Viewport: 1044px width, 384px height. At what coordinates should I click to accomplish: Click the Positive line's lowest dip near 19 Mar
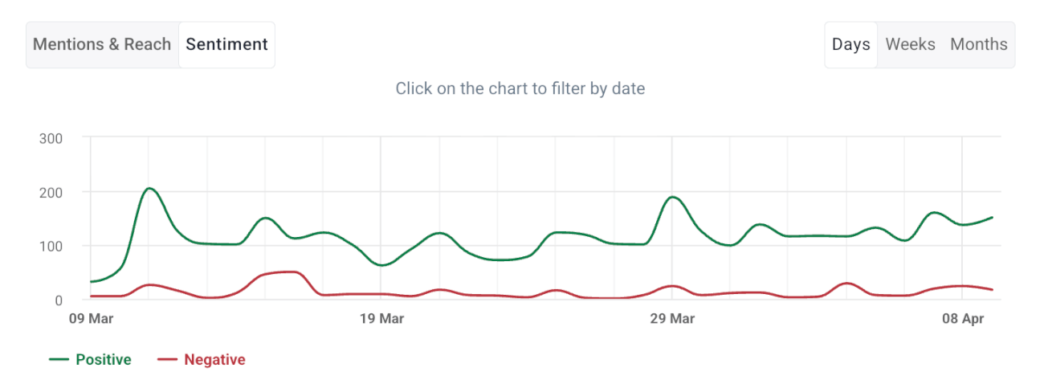383,265
